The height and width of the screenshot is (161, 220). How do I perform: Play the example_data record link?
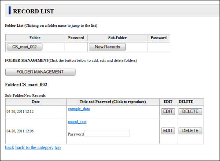[x=79, y=109]
